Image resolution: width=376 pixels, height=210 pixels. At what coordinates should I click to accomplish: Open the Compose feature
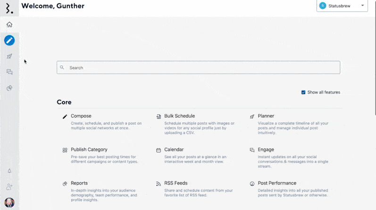point(81,116)
